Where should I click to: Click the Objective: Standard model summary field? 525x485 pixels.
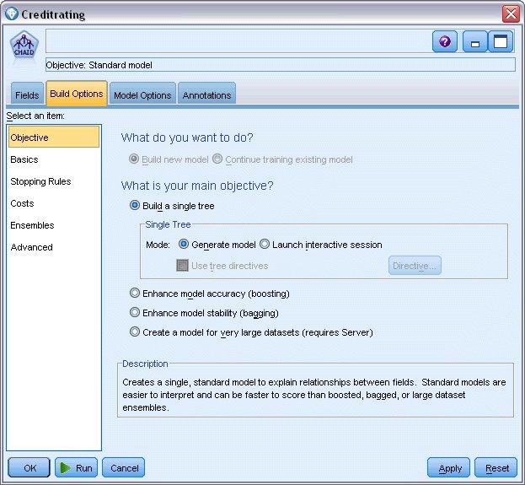(281, 65)
